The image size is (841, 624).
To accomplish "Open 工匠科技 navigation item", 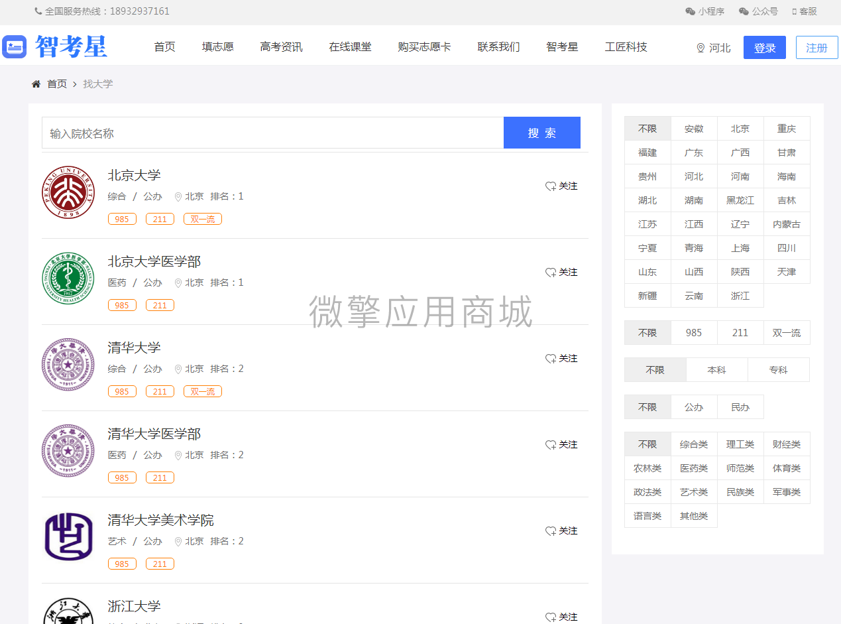I will pyautogui.click(x=626, y=47).
